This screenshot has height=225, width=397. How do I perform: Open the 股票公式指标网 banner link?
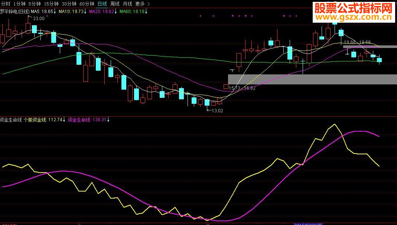(354, 12)
